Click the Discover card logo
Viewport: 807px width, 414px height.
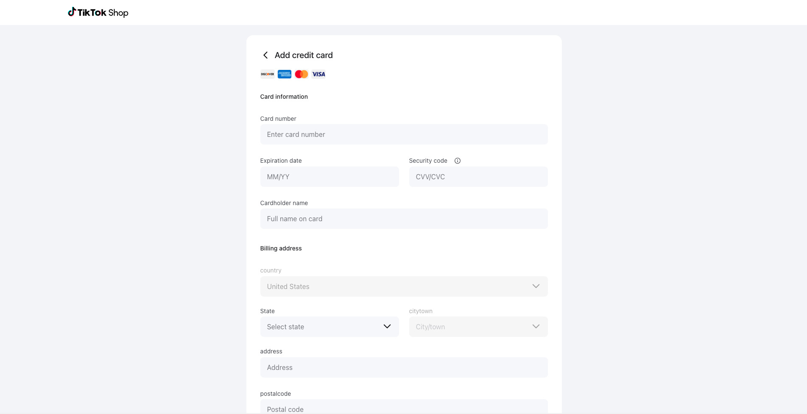pyautogui.click(x=267, y=74)
